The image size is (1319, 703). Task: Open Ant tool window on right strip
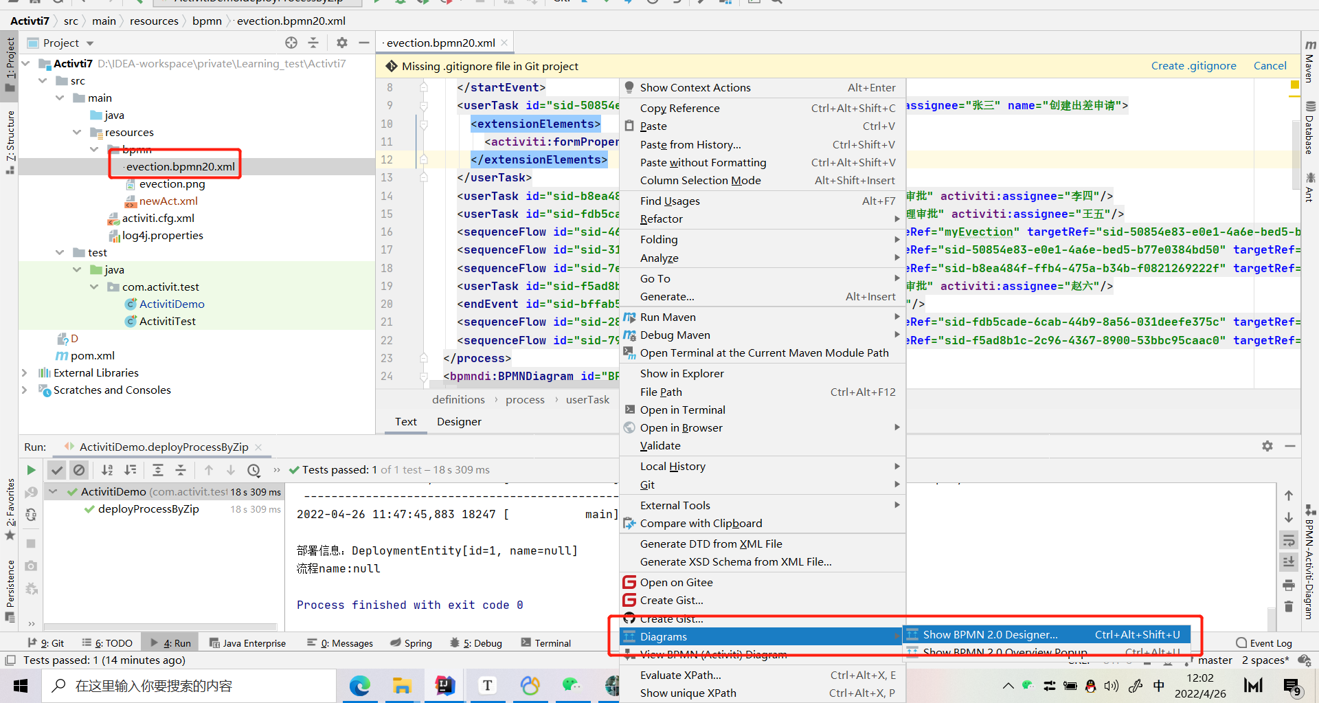click(1310, 188)
